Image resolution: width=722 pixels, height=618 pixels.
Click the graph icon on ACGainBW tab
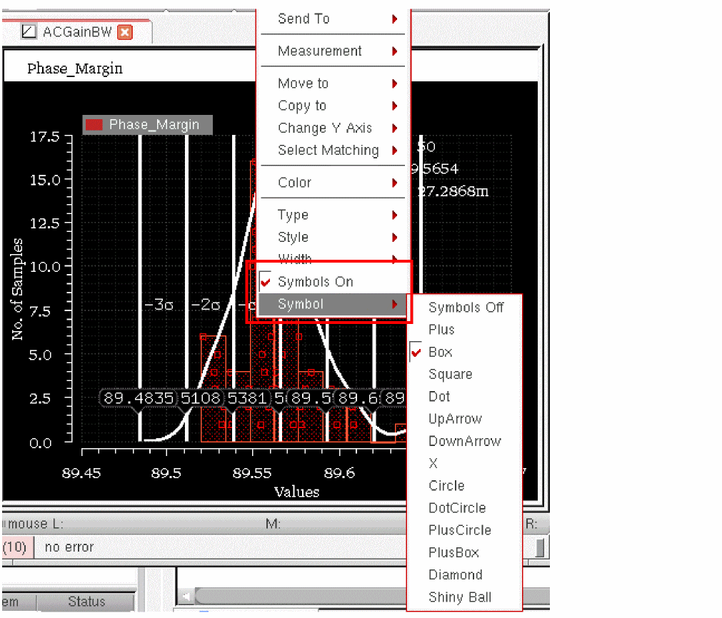click(x=29, y=32)
